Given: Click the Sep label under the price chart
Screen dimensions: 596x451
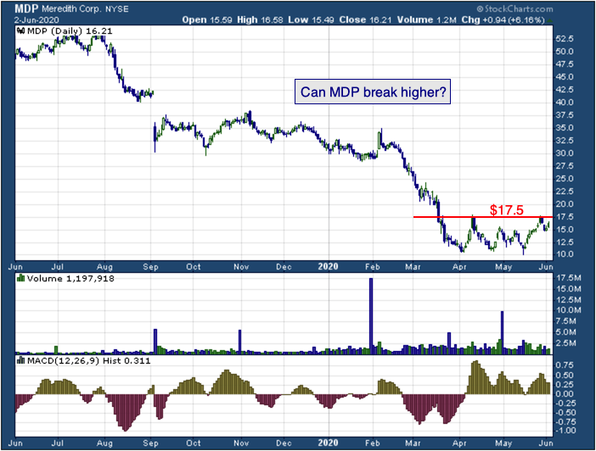Looking at the screenshot, I should pos(150,267).
